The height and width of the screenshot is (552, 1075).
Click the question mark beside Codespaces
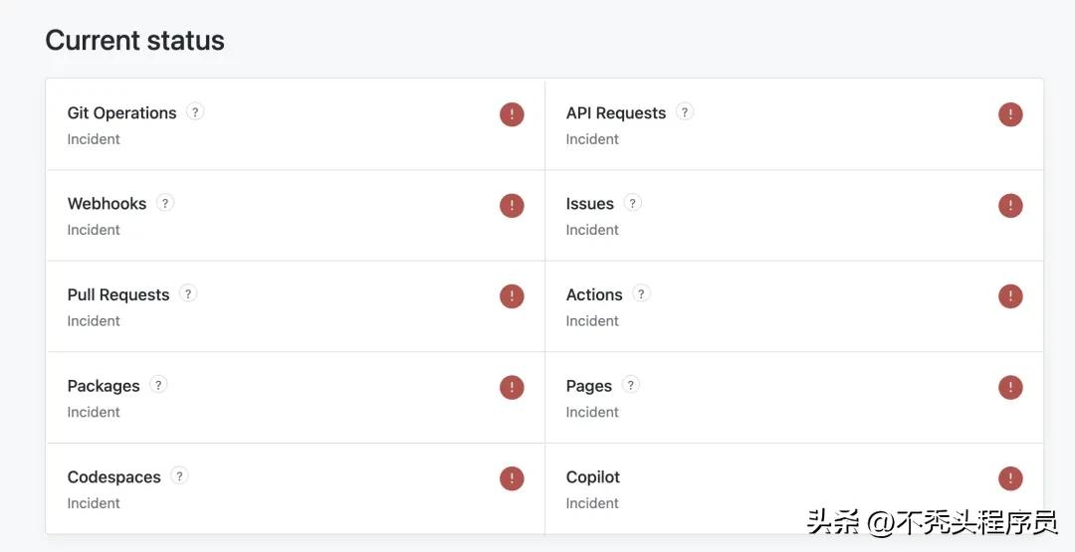pos(179,476)
